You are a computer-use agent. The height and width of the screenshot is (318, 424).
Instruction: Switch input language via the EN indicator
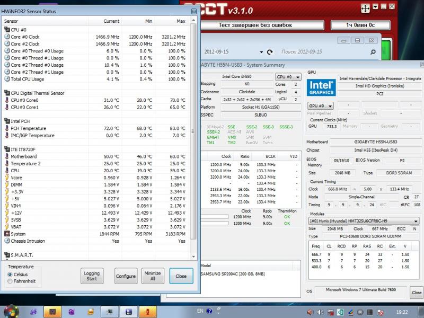pos(200,311)
